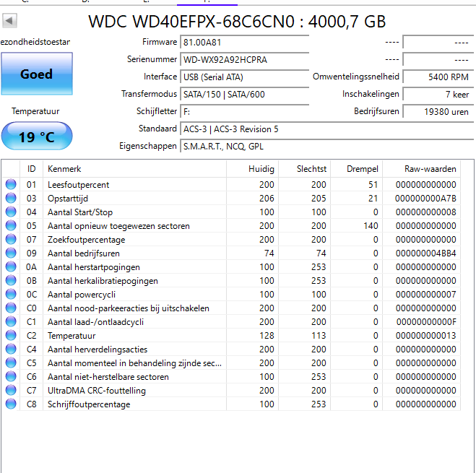Select status orb for Aantal powercycli row
The height and width of the screenshot is (473, 476).
pyautogui.click(x=11, y=294)
